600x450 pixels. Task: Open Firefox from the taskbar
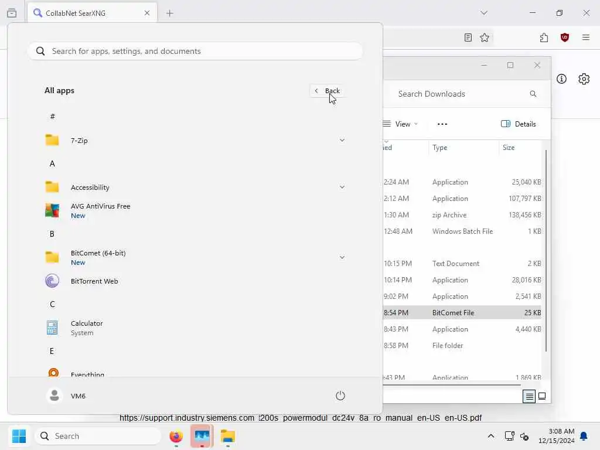pos(176,436)
